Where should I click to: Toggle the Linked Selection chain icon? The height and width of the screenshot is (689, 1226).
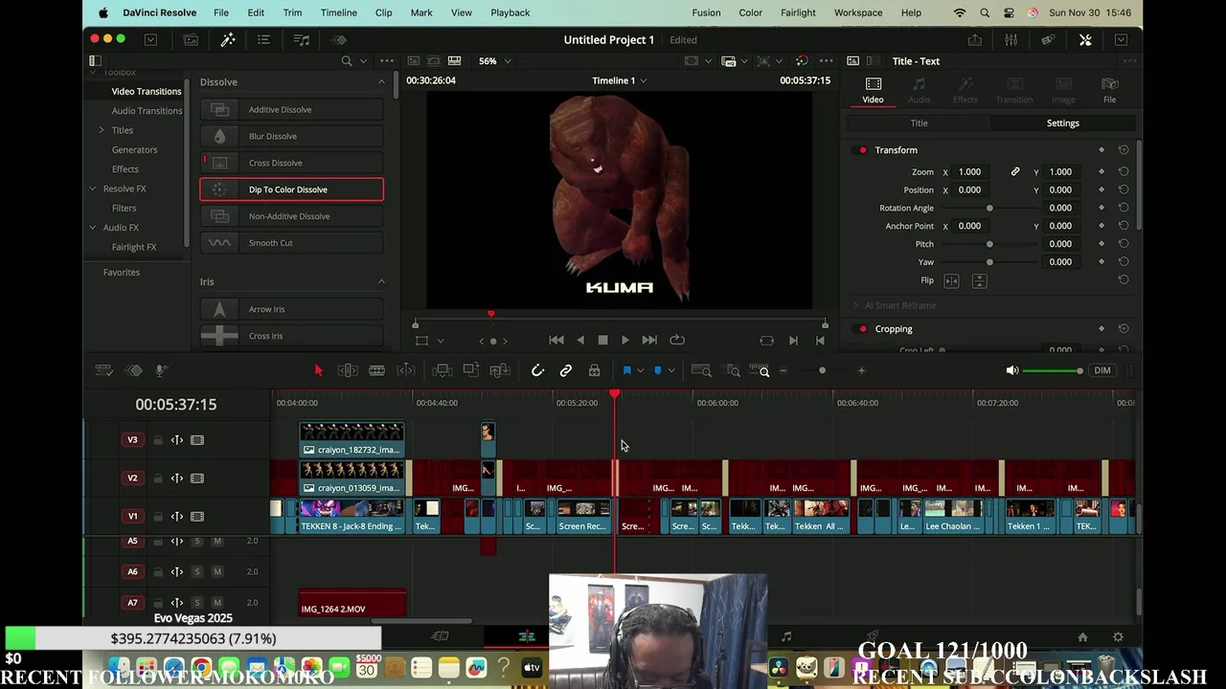click(566, 370)
